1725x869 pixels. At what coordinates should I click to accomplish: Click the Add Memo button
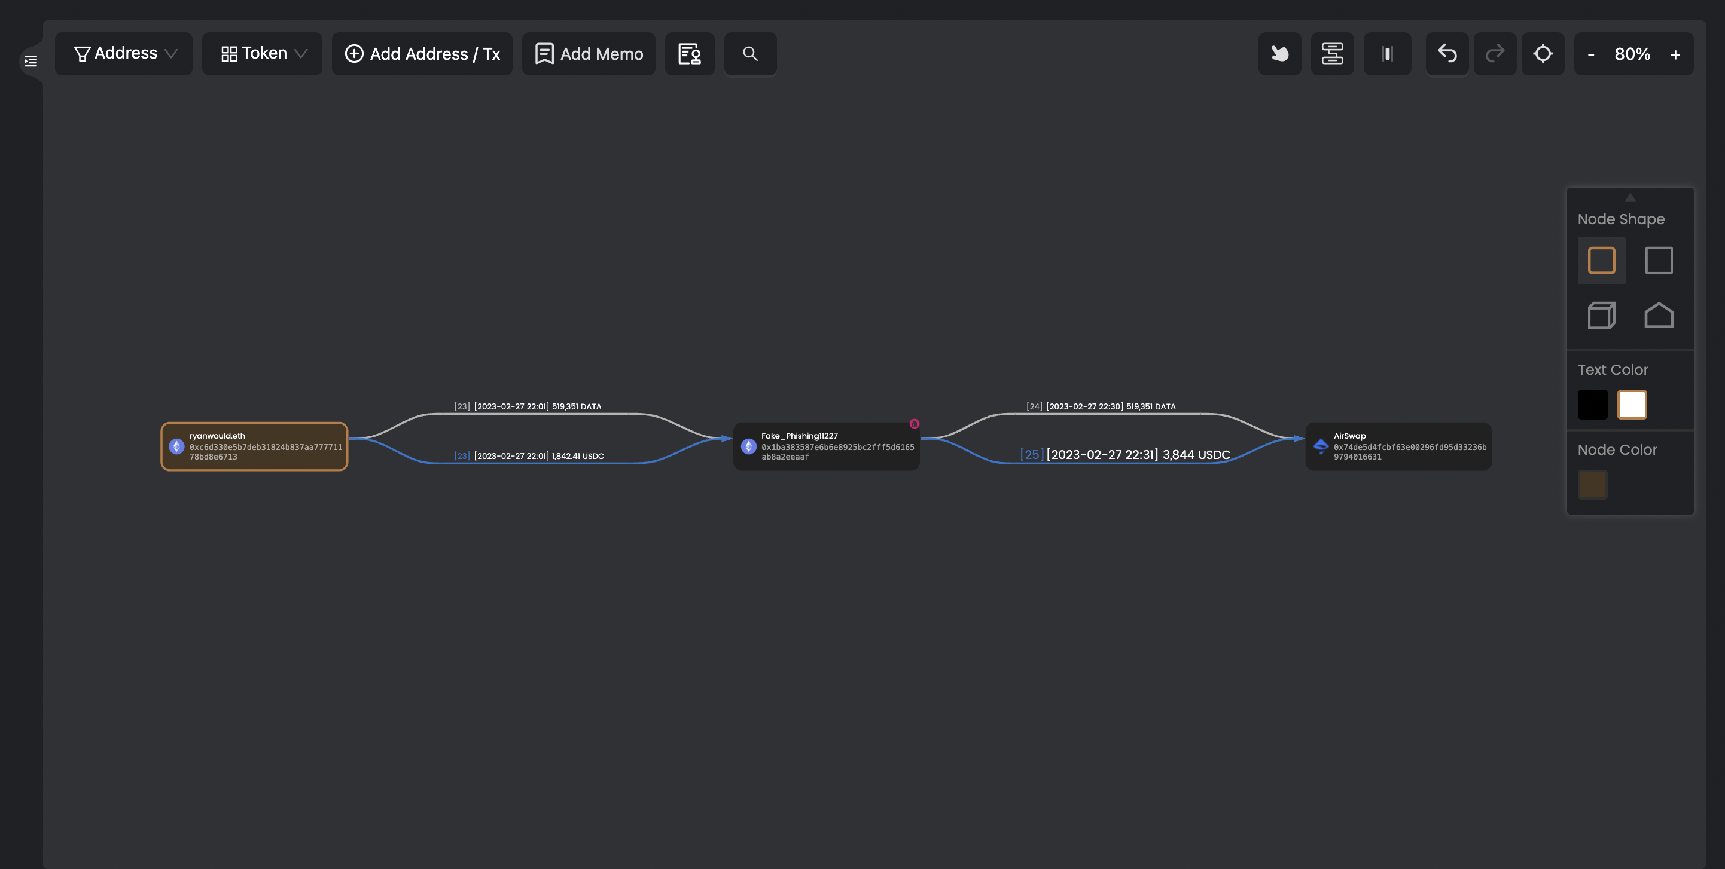[x=589, y=54]
